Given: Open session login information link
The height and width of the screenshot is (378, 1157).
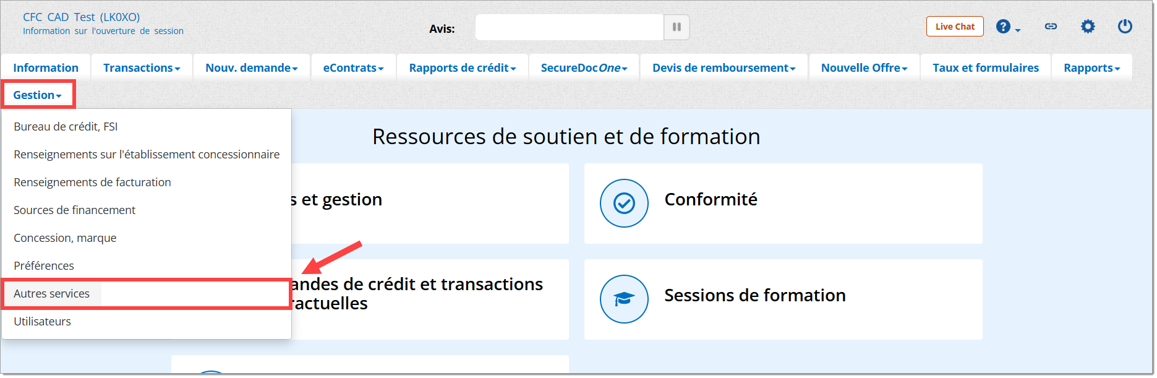Looking at the screenshot, I should [x=103, y=31].
